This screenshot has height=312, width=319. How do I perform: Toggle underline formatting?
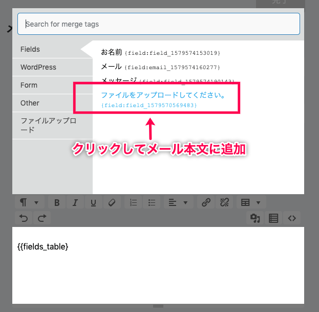click(93, 202)
